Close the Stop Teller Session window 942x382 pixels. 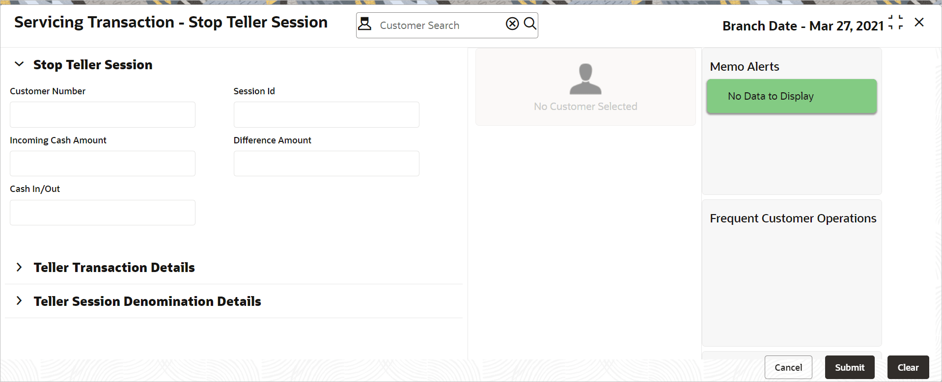919,23
